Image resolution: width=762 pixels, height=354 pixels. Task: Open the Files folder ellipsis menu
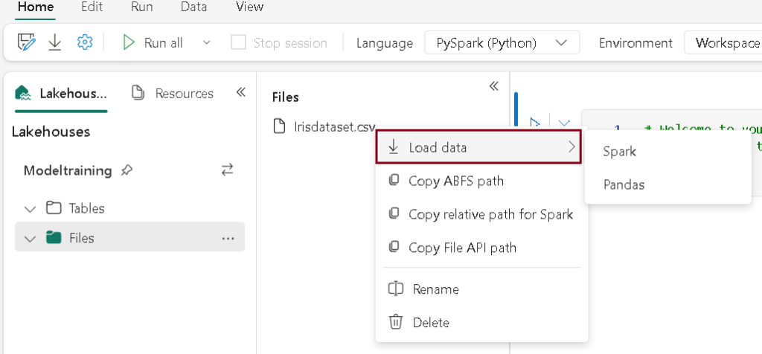(228, 238)
